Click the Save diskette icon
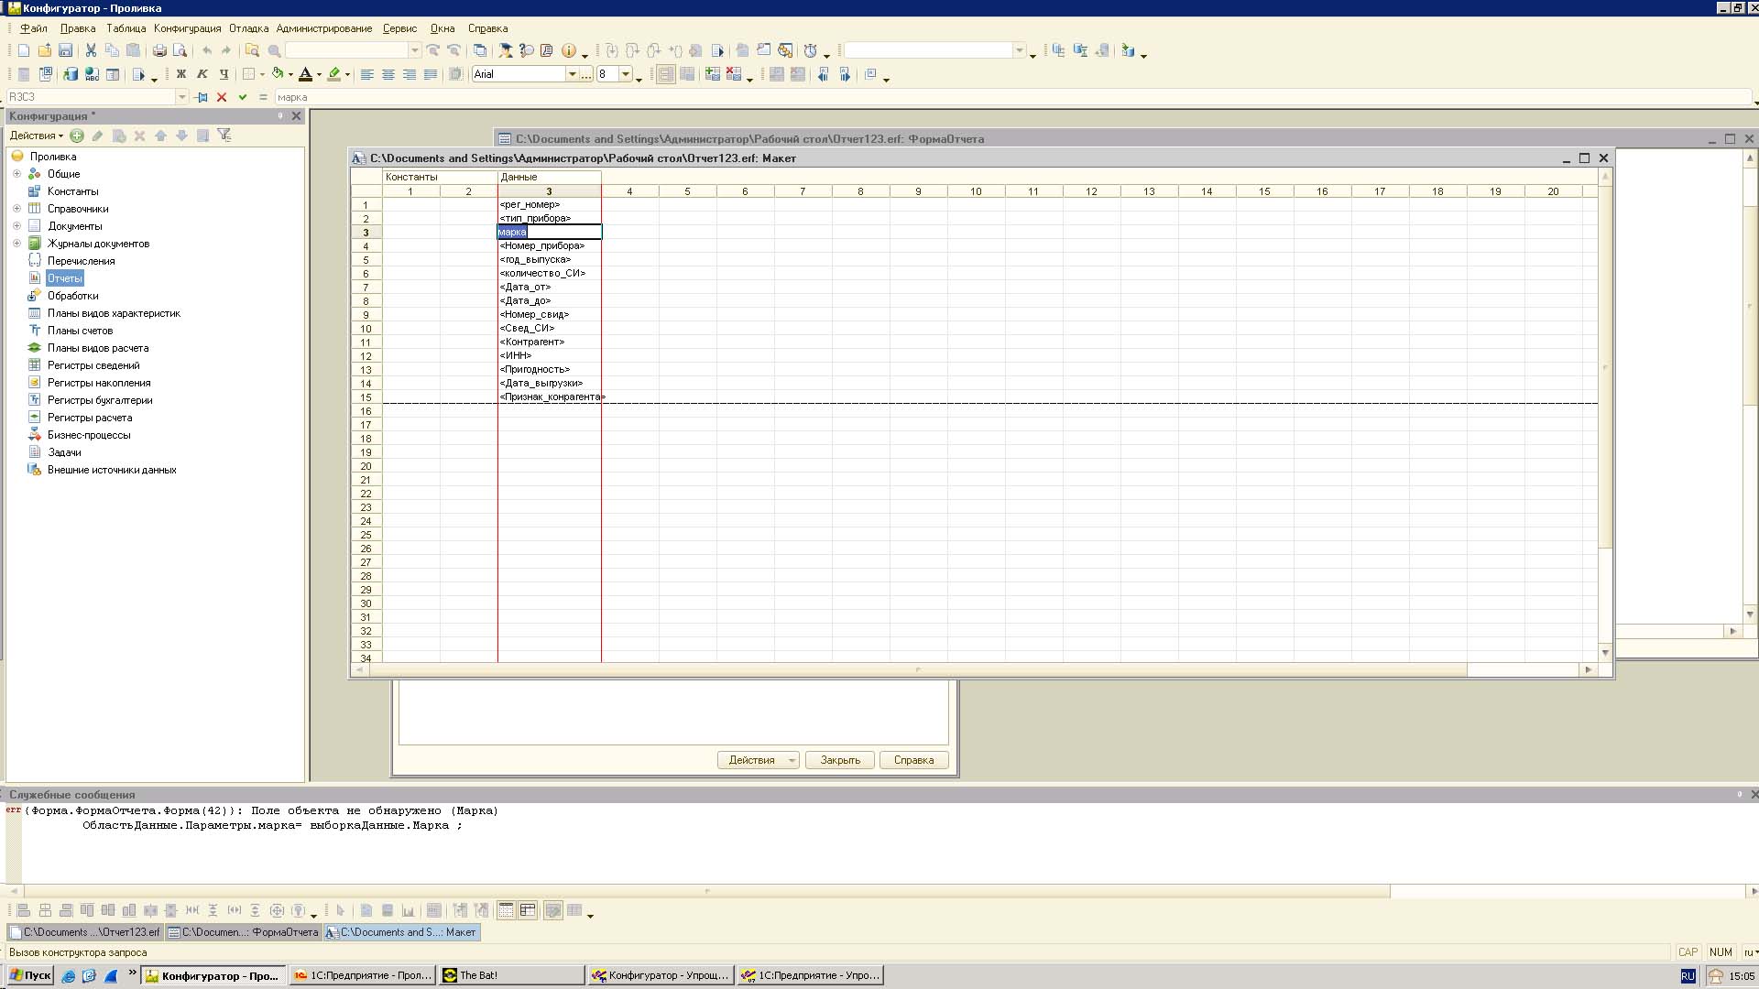Image resolution: width=1759 pixels, height=989 pixels. (x=65, y=51)
